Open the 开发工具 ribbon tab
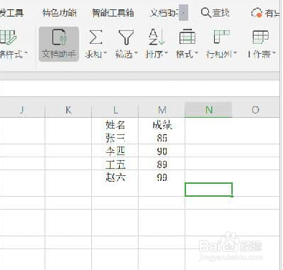 pyautogui.click(x=11, y=13)
